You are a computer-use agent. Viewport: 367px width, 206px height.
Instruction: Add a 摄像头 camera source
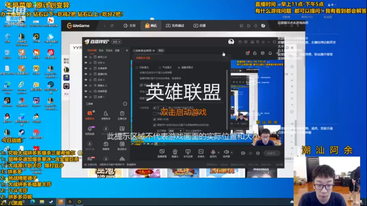click(175, 153)
